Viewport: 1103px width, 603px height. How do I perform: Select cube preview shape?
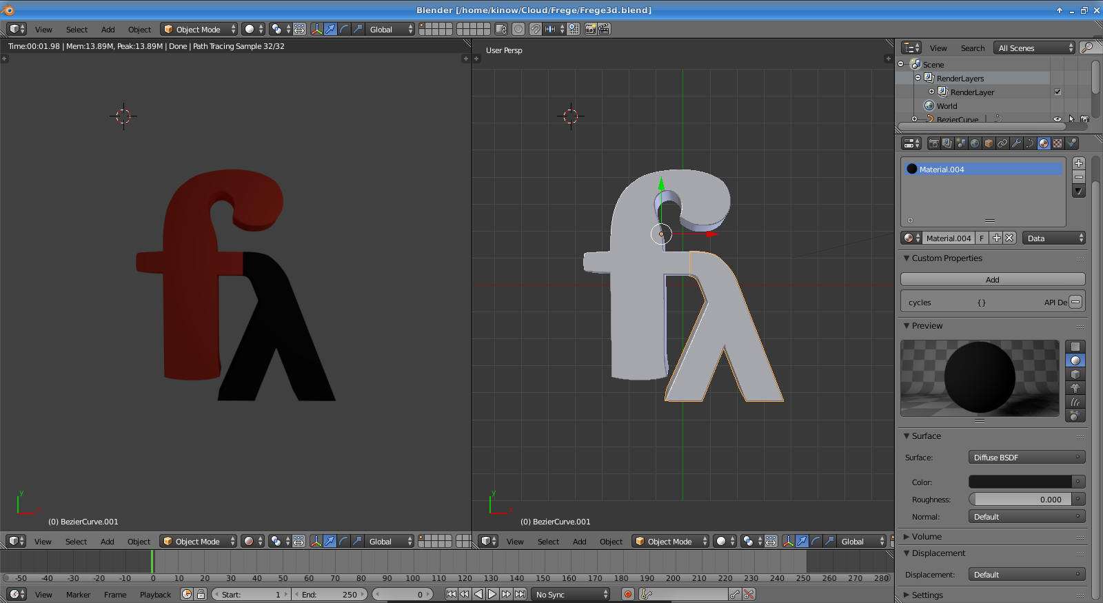tap(1075, 374)
